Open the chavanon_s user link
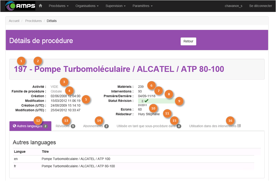 (x=233, y=6)
